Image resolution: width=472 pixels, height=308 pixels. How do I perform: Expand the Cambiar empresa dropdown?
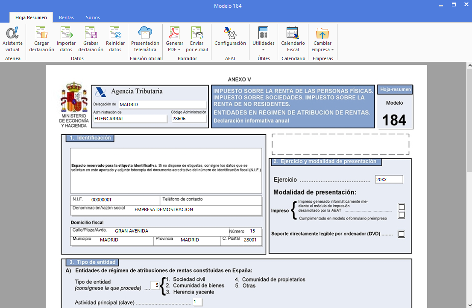[322, 46]
